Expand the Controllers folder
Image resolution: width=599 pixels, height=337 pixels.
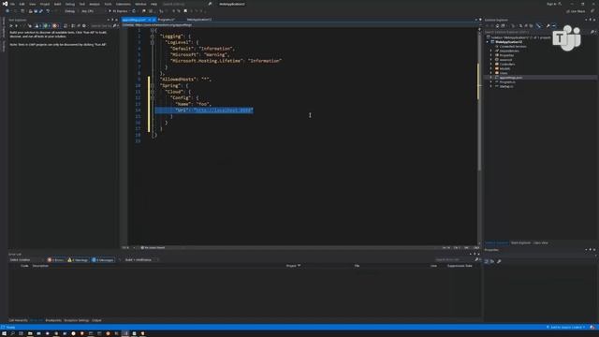(491, 65)
